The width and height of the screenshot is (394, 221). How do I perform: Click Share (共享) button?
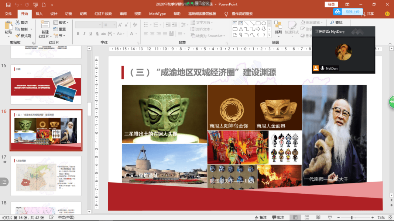(368, 14)
